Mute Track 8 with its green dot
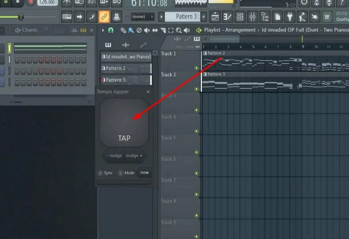Viewport: 349px width, 239px height. coord(196,215)
